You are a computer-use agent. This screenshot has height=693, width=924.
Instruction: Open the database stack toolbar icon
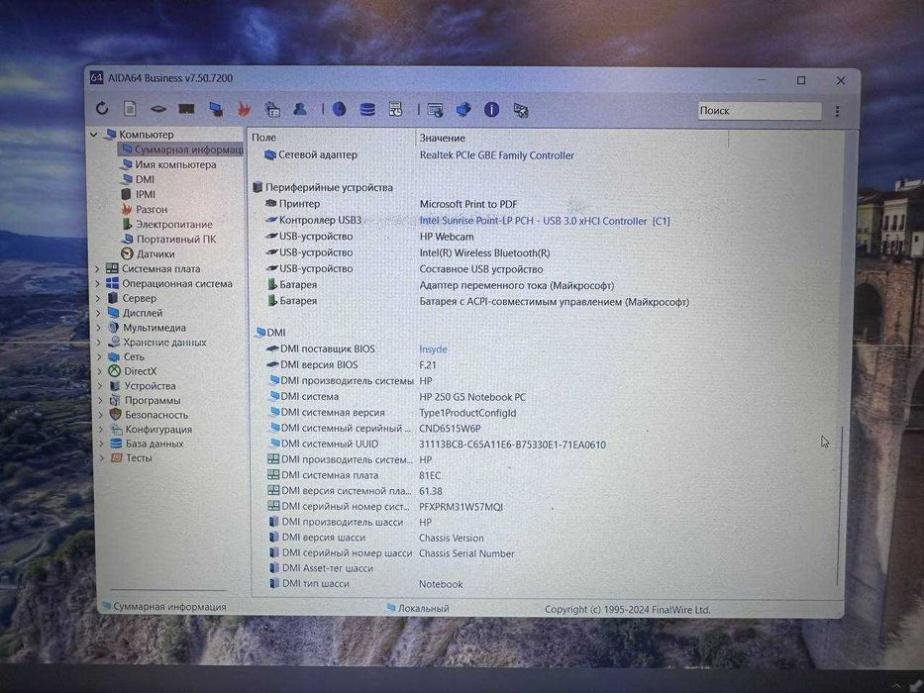pos(367,109)
